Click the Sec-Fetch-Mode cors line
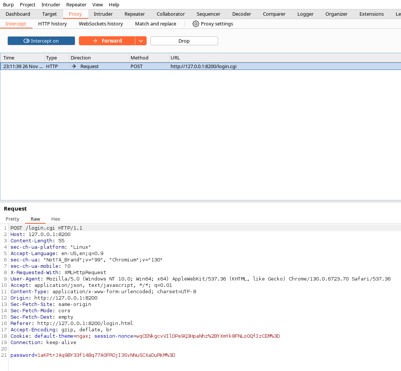401x371 pixels. (40, 311)
